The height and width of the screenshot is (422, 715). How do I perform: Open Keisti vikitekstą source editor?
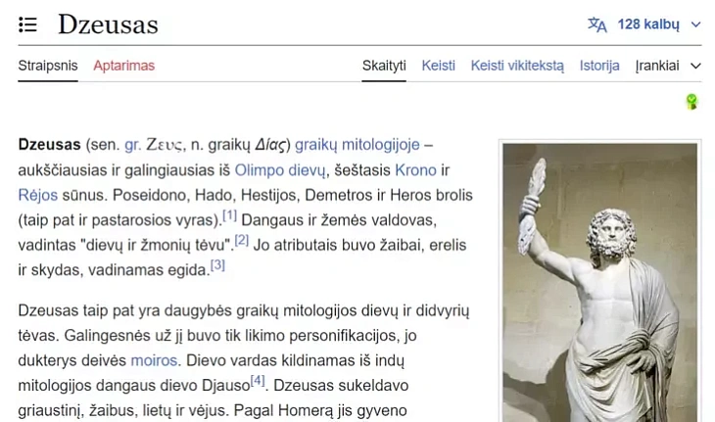pos(517,66)
